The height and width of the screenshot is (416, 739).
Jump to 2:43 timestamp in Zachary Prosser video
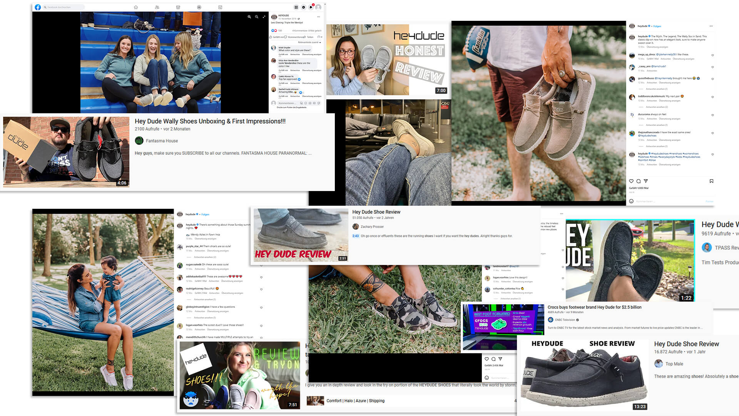click(355, 236)
